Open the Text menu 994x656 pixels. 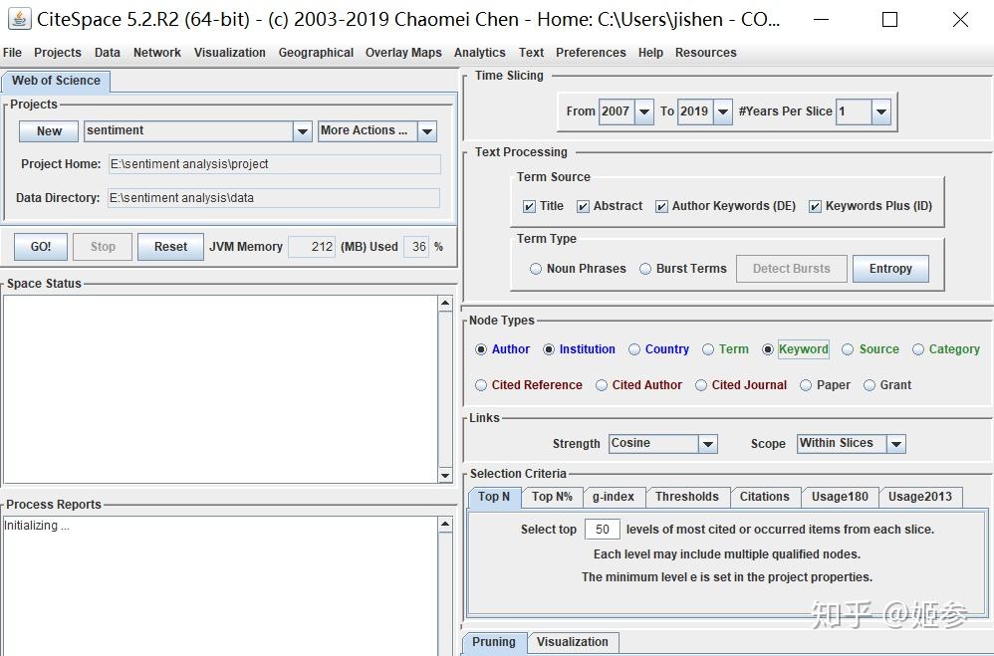point(531,53)
